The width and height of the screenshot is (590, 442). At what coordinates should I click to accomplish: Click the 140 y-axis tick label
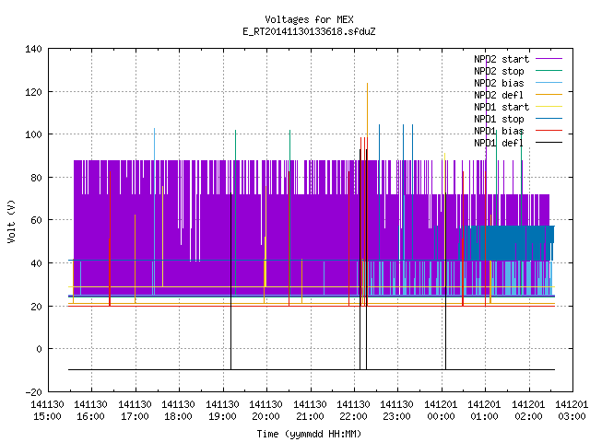tap(33, 49)
